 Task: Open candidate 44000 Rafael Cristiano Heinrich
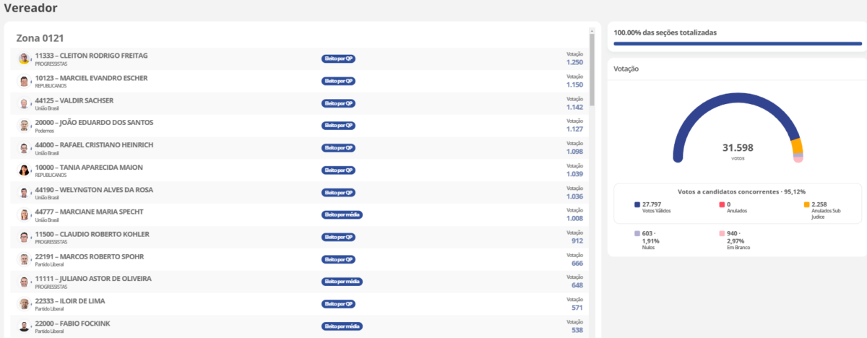click(96, 144)
